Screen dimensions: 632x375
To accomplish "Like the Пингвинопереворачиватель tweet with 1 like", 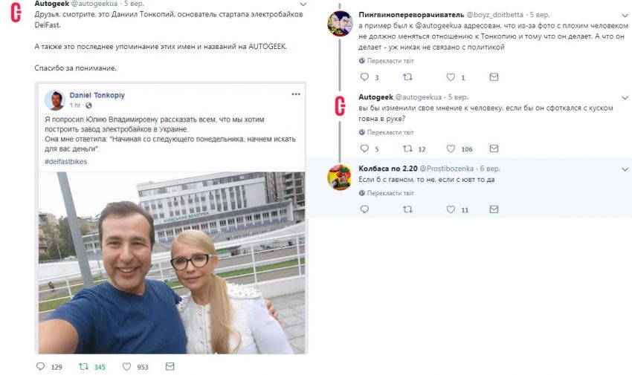I will coord(451,76).
